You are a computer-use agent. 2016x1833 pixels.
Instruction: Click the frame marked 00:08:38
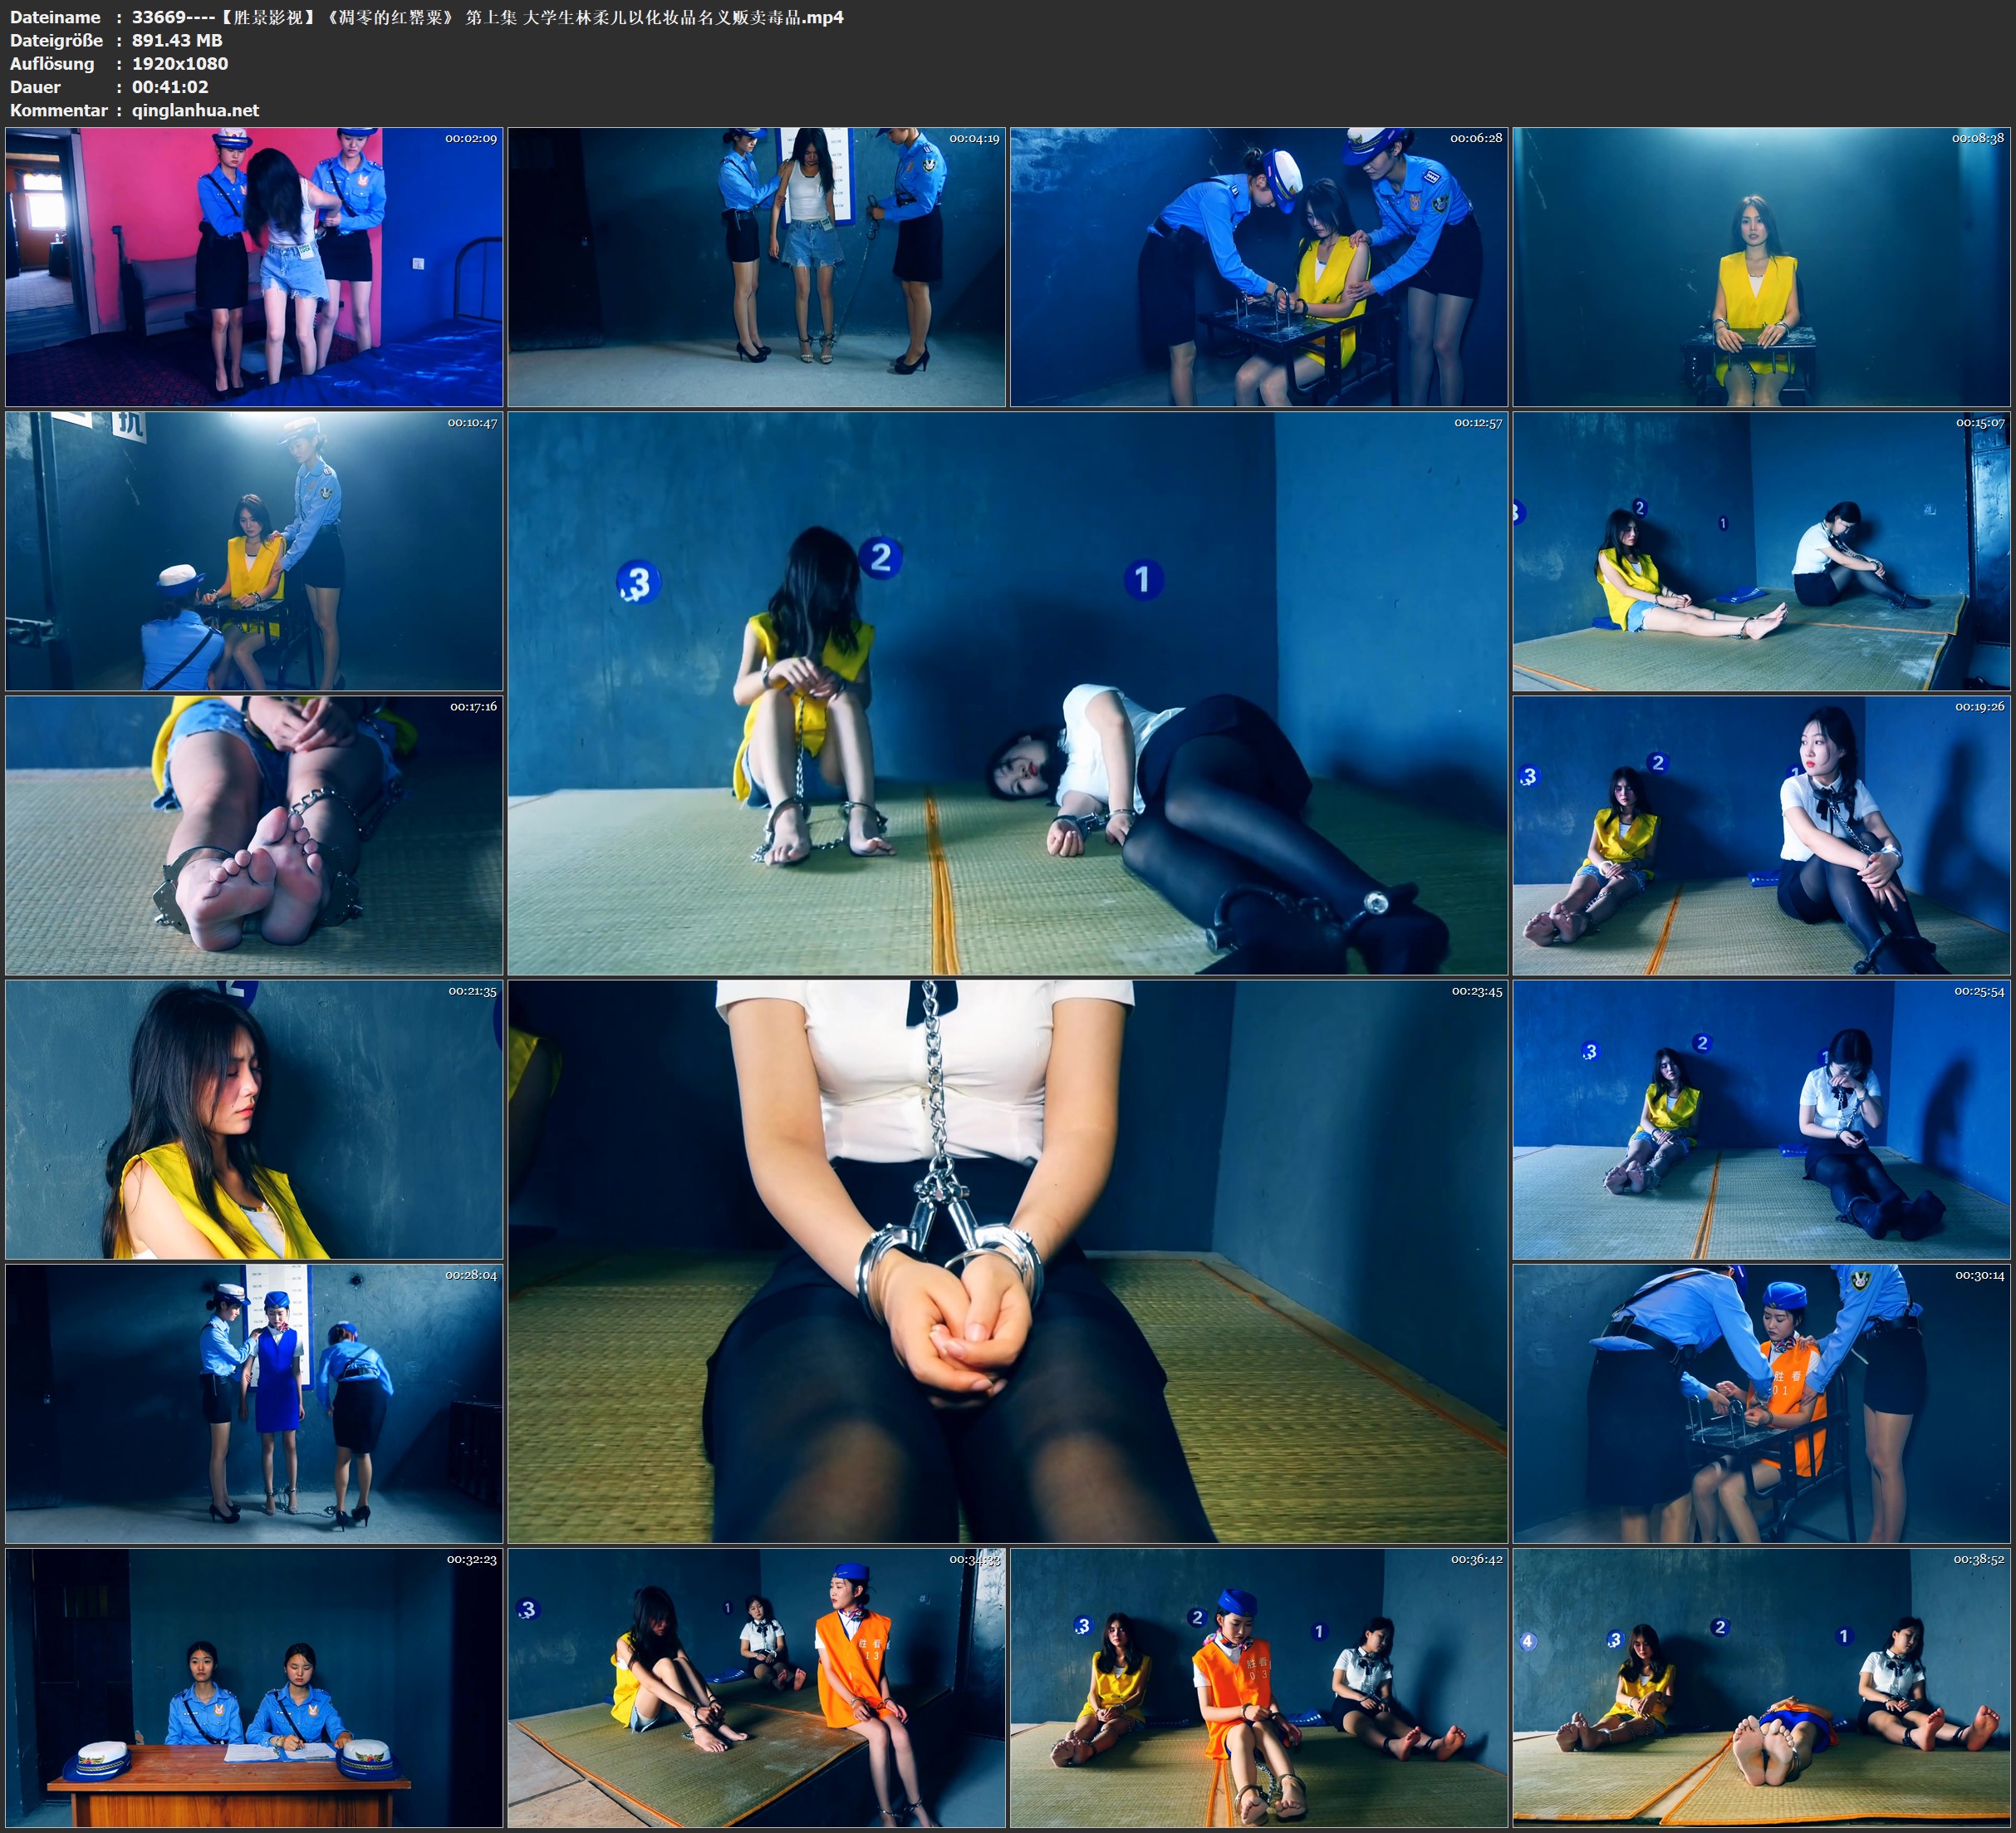click(1761, 266)
